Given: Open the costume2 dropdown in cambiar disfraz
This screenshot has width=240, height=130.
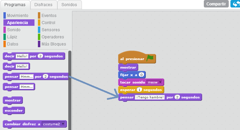Looking at the screenshot, I should coord(54,124).
